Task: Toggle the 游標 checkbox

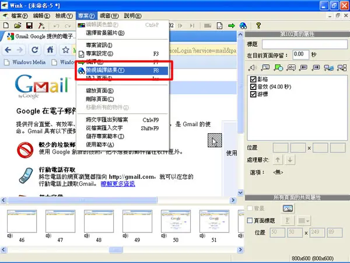Action: (253, 94)
